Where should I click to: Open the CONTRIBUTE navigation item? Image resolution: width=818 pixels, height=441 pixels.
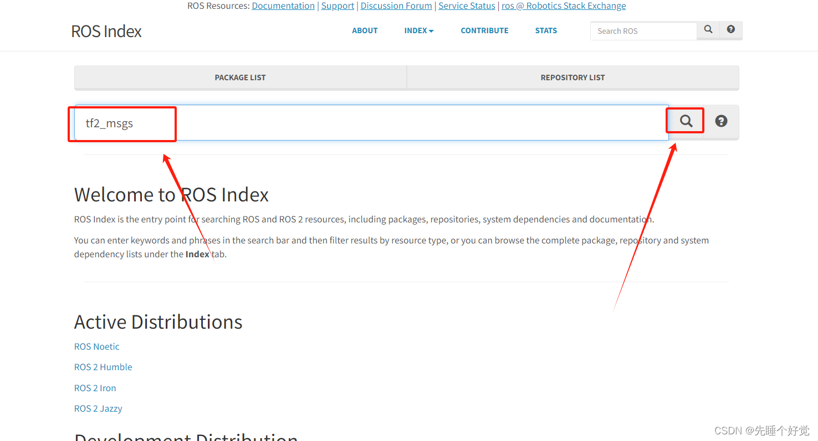(x=484, y=30)
